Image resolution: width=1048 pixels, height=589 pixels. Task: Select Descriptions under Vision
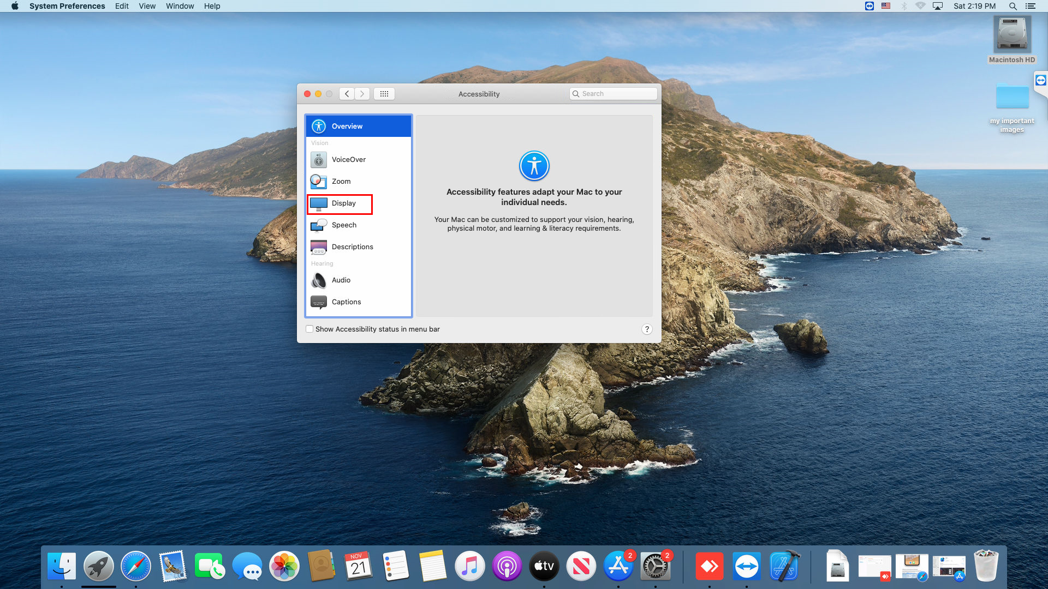pos(352,247)
